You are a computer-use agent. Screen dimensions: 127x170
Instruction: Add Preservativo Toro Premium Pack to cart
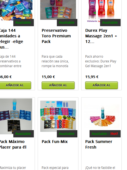58,85
